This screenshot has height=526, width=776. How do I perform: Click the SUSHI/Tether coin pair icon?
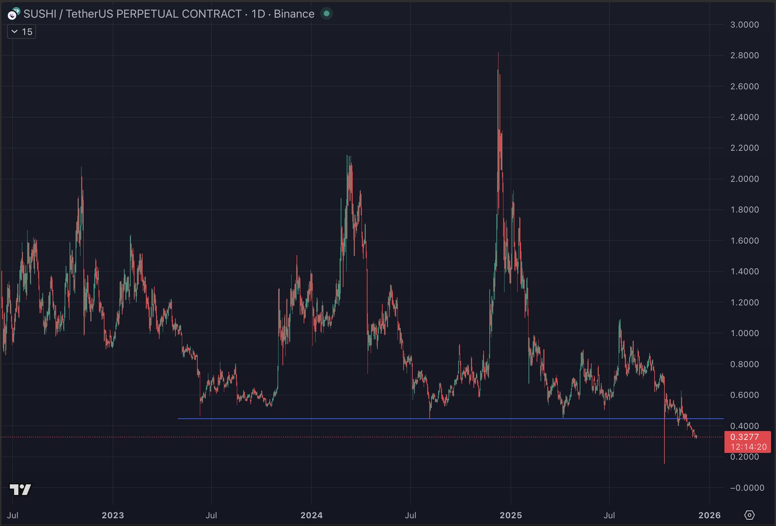point(14,14)
